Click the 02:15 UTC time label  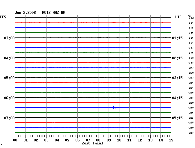(177, 58)
